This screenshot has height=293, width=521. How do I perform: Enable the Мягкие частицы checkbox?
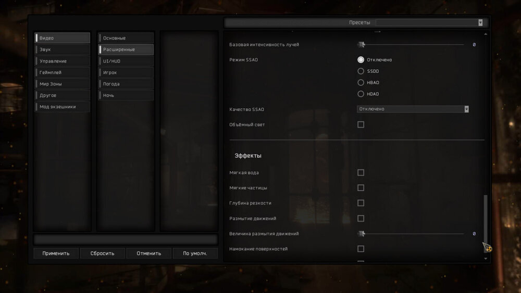click(x=361, y=188)
